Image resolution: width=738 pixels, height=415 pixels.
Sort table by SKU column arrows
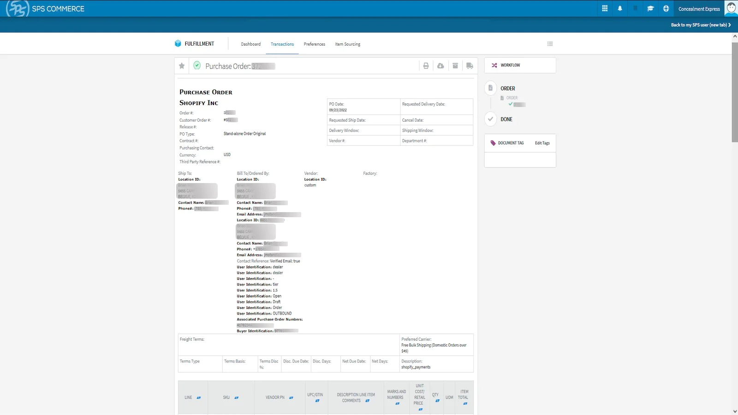tap(236, 397)
